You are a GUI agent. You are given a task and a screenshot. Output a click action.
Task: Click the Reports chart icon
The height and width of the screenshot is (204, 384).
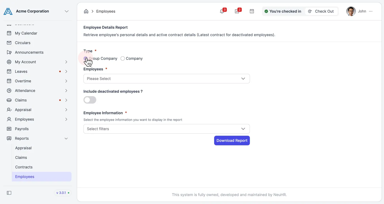click(9, 138)
